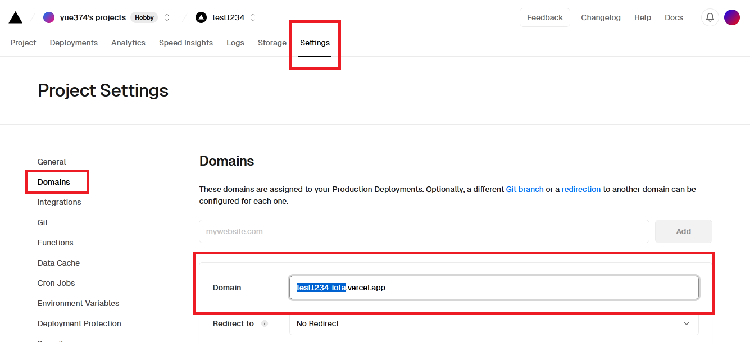Switch to the Deployments tab
The image size is (750, 342).
tap(74, 43)
